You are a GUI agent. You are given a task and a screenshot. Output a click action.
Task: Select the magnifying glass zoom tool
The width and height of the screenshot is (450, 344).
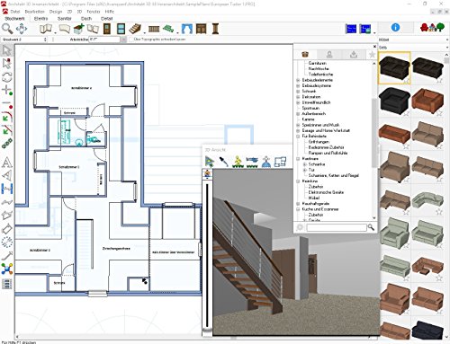click(7, 29)
